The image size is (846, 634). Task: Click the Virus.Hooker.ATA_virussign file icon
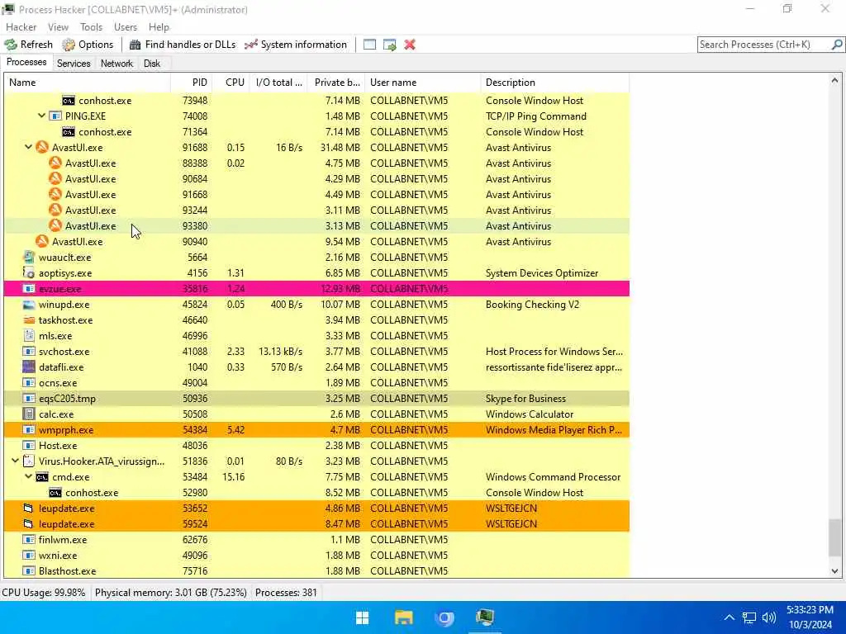(x=29, y=461)
